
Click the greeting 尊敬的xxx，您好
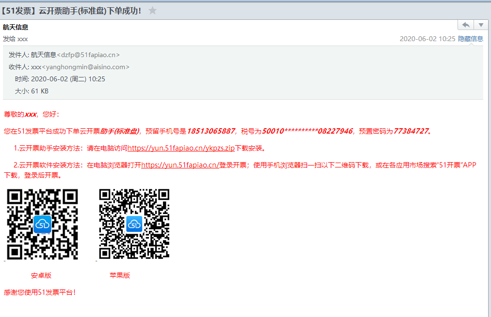32,114
